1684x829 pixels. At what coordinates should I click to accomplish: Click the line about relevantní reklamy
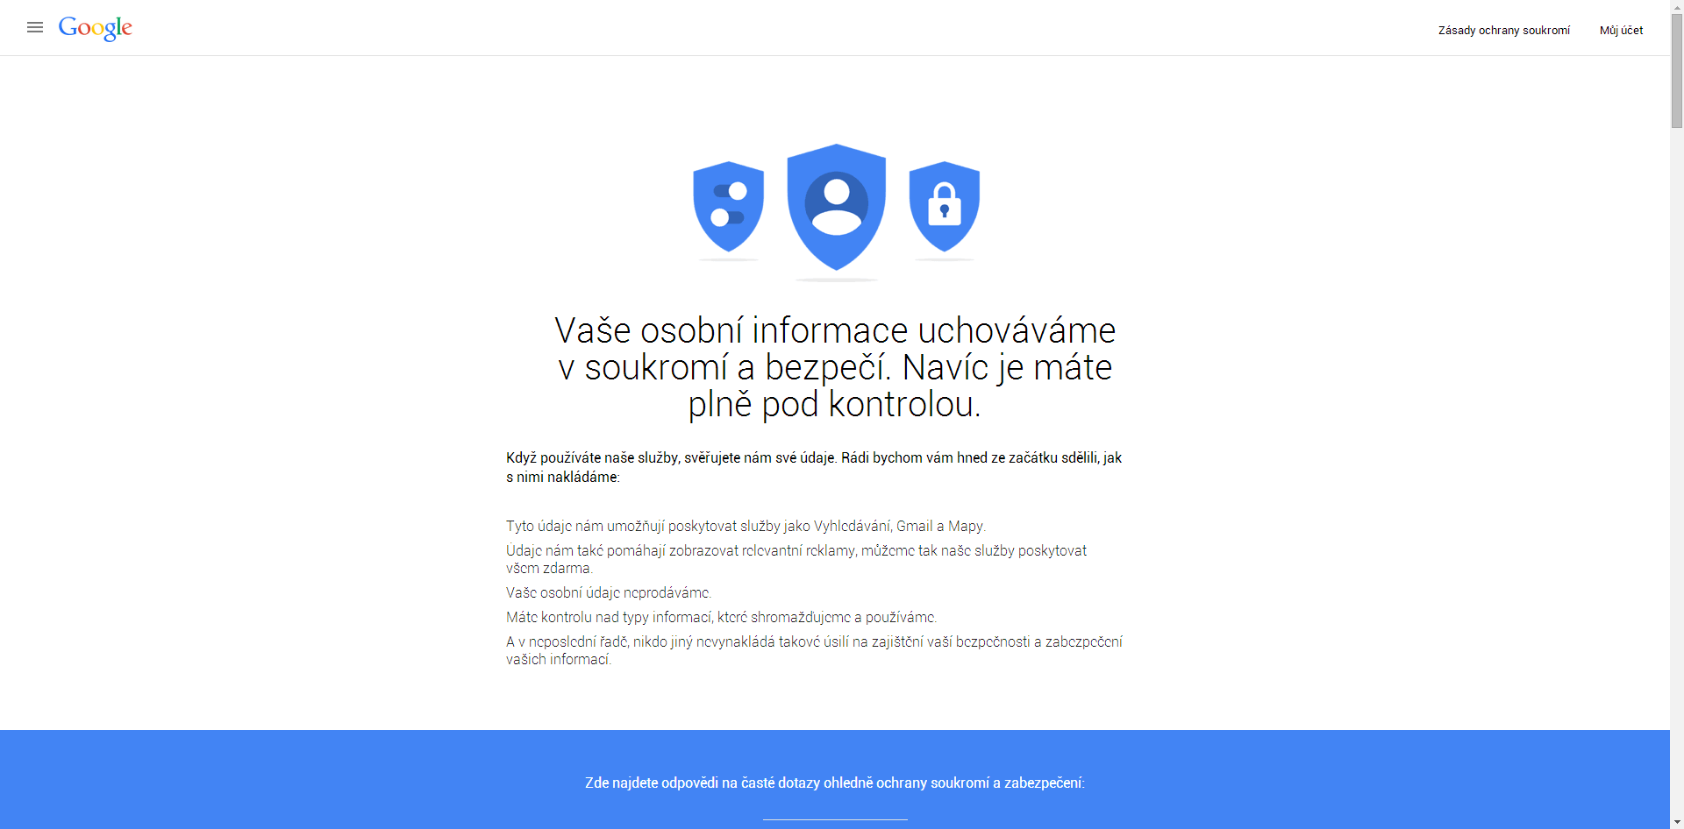click(x=796, y=559)
